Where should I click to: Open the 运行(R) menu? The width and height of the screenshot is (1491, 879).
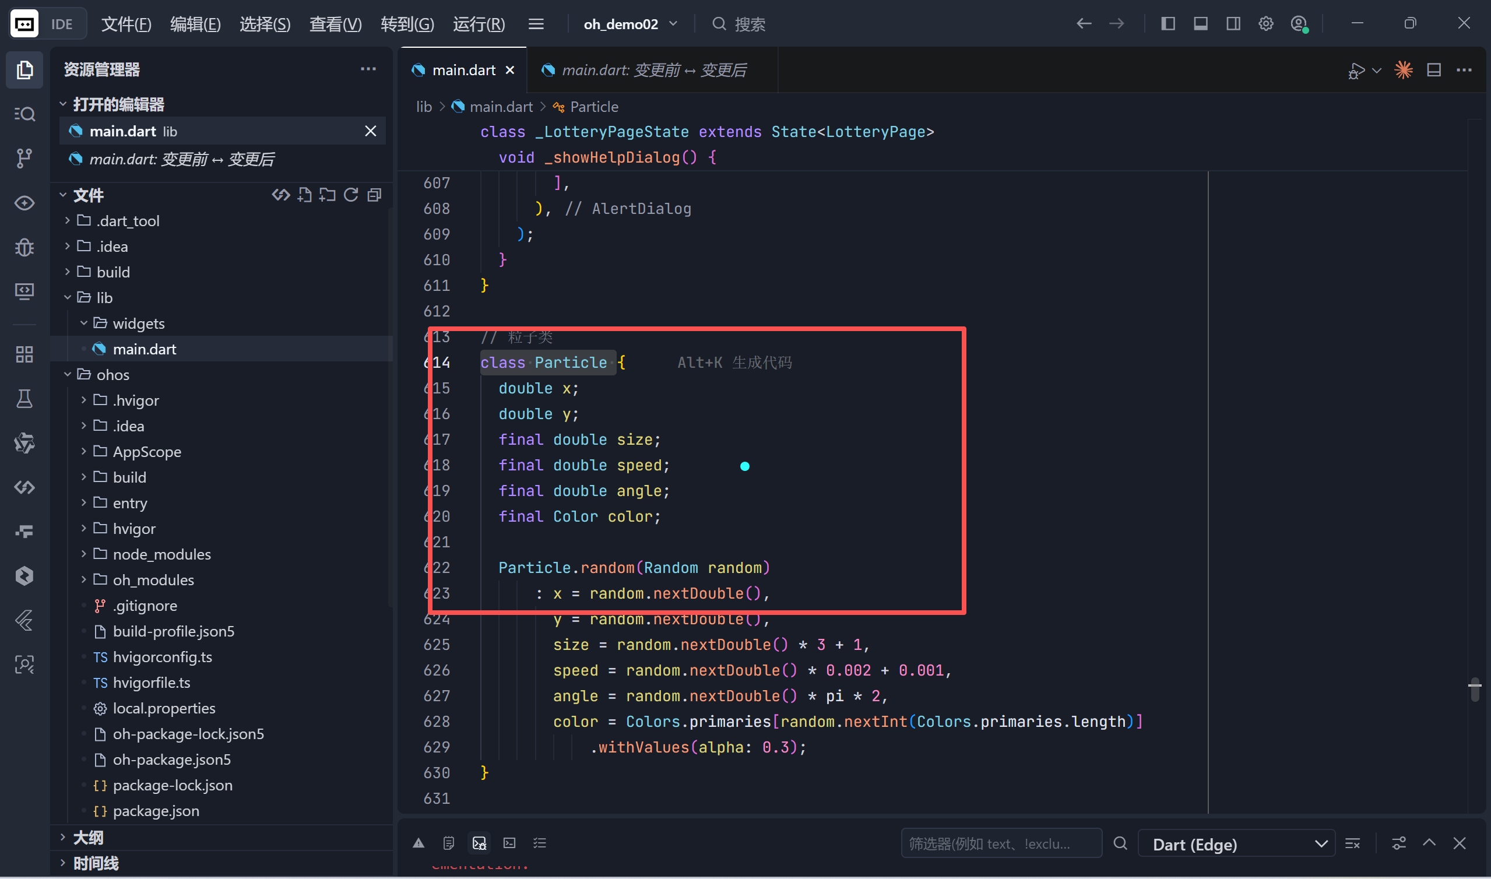[479, 24]
